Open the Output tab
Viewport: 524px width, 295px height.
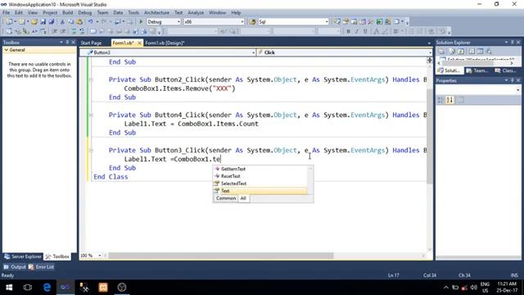tap(15, 267)
